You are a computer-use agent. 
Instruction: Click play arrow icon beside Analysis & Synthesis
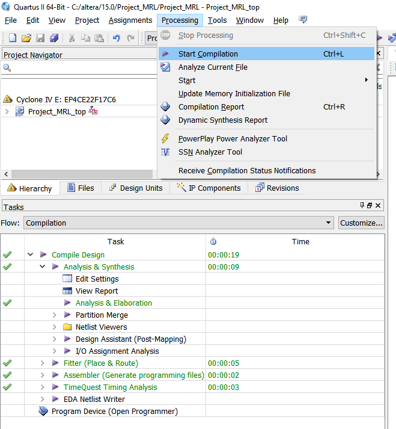[x=55, y=267]
